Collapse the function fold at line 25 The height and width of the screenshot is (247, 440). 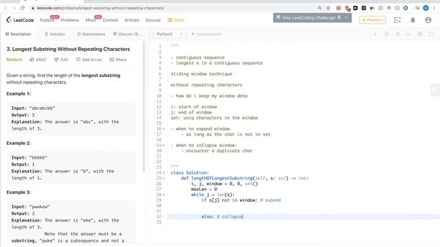[x=164, y=178]
